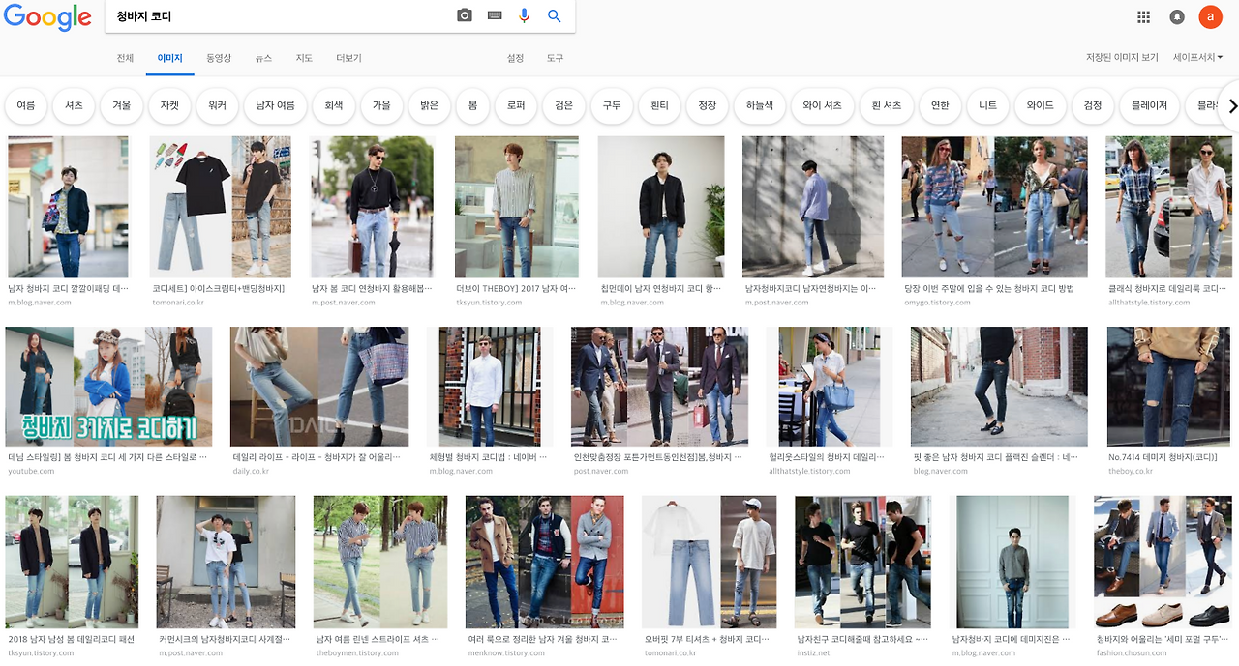Open the Google apps grid

coord(1143,16)
